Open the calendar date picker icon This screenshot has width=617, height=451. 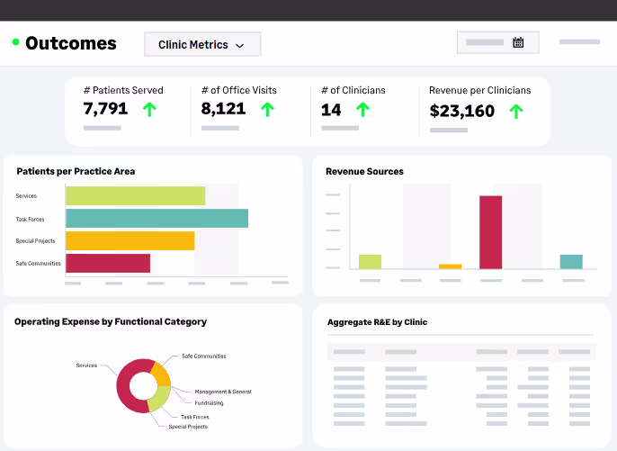click(x=518, y=42)
